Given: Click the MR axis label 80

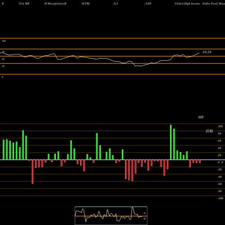Looking at the screenshot, I should 220,134.
